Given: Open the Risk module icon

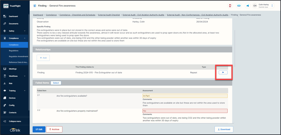Looking at the screenshot, I should [5, 83].
